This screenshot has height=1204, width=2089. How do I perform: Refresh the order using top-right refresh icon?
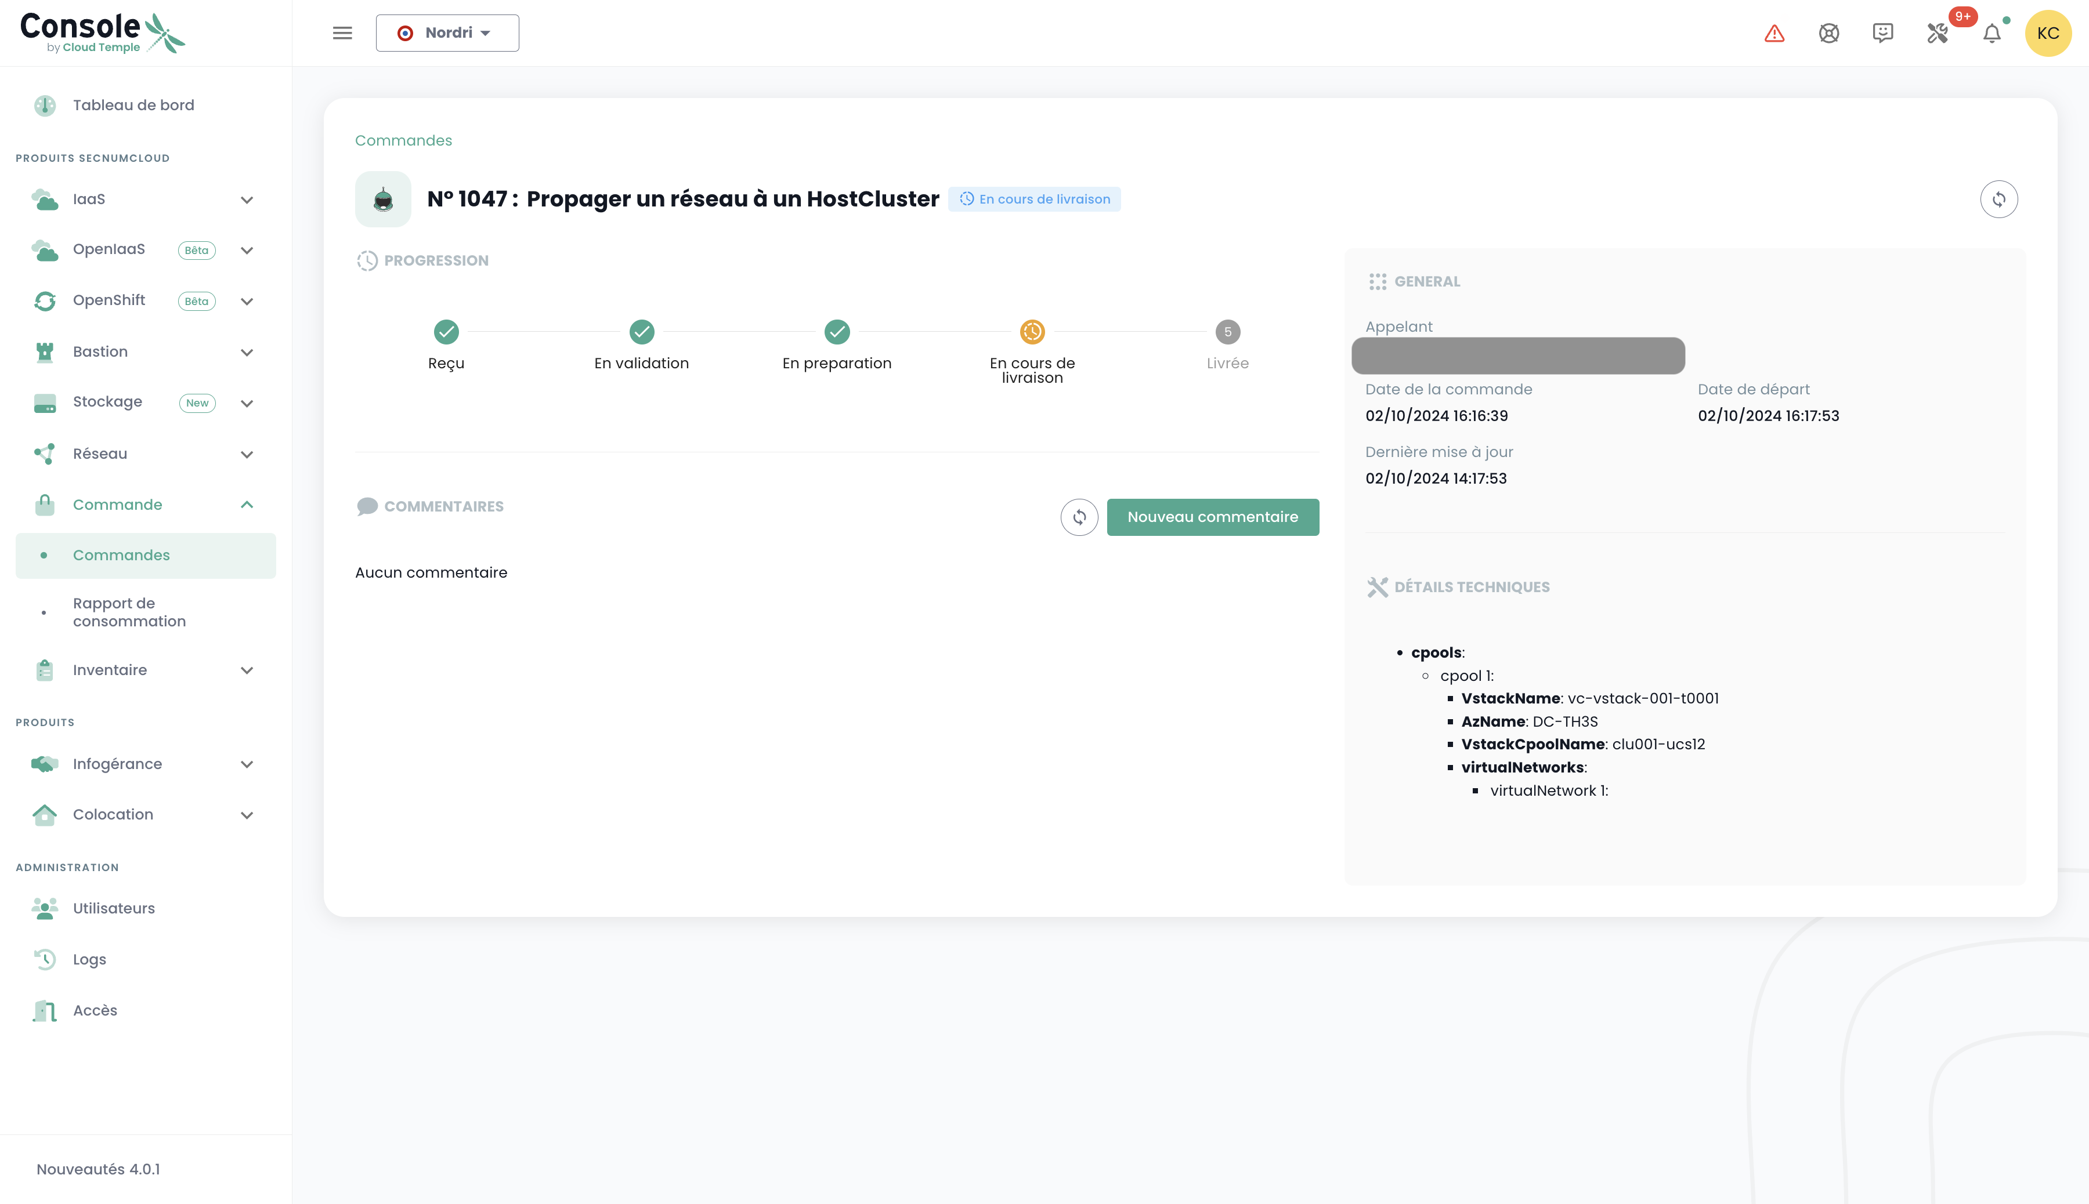[x=1998, y=200]
